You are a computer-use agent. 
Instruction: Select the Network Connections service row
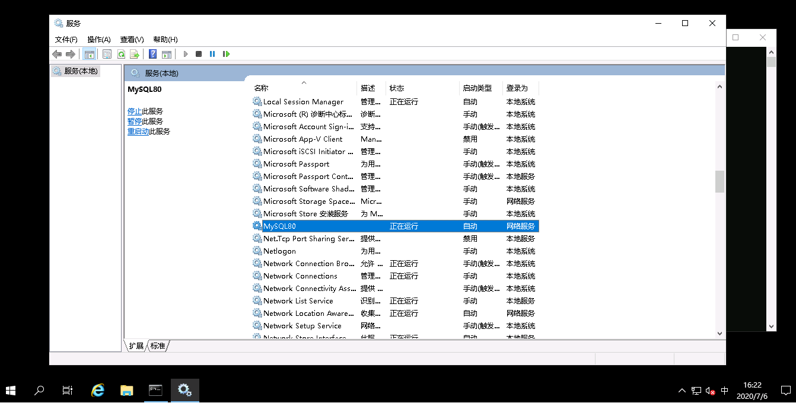pos(395,276)
